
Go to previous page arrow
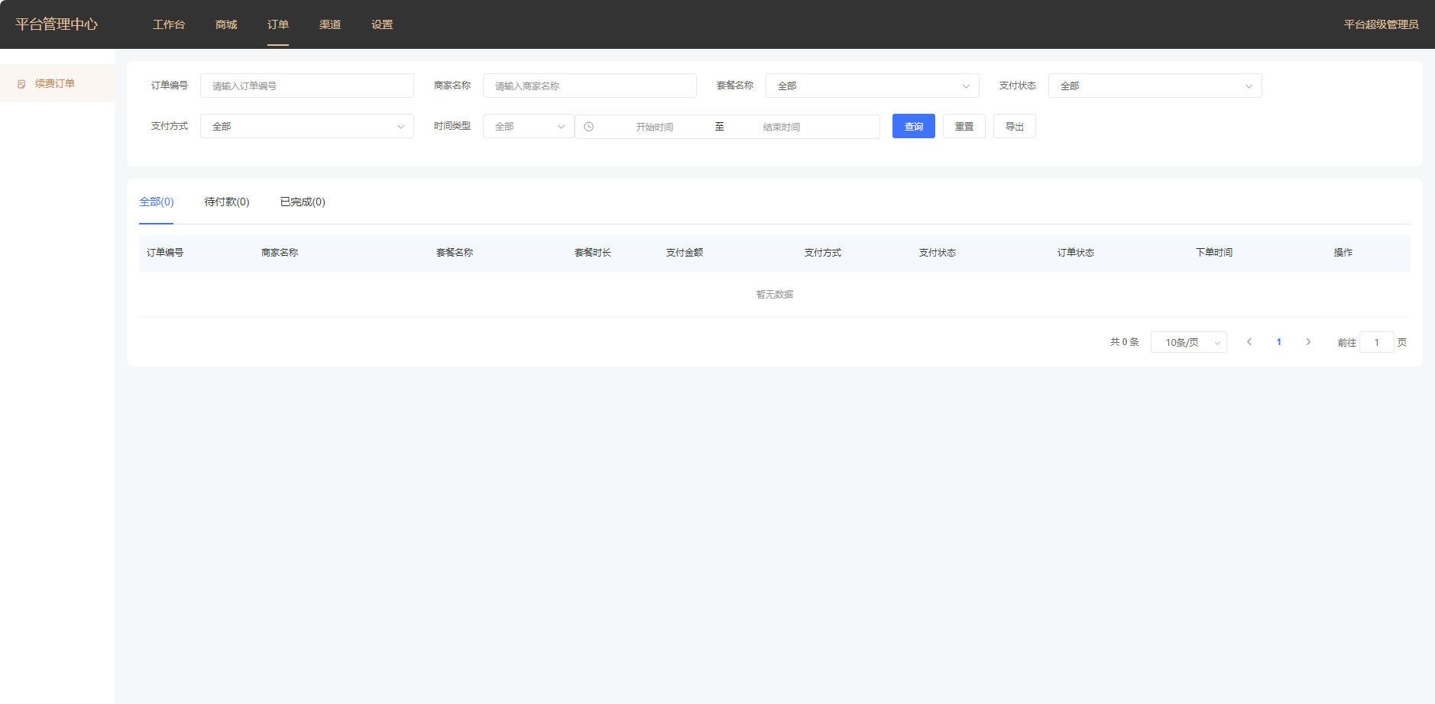click(x=1249, y=342)
